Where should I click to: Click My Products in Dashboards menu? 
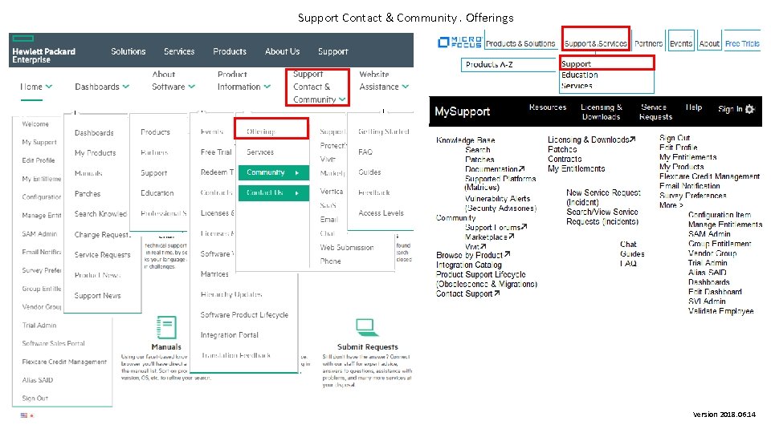[x=95, y=153]
